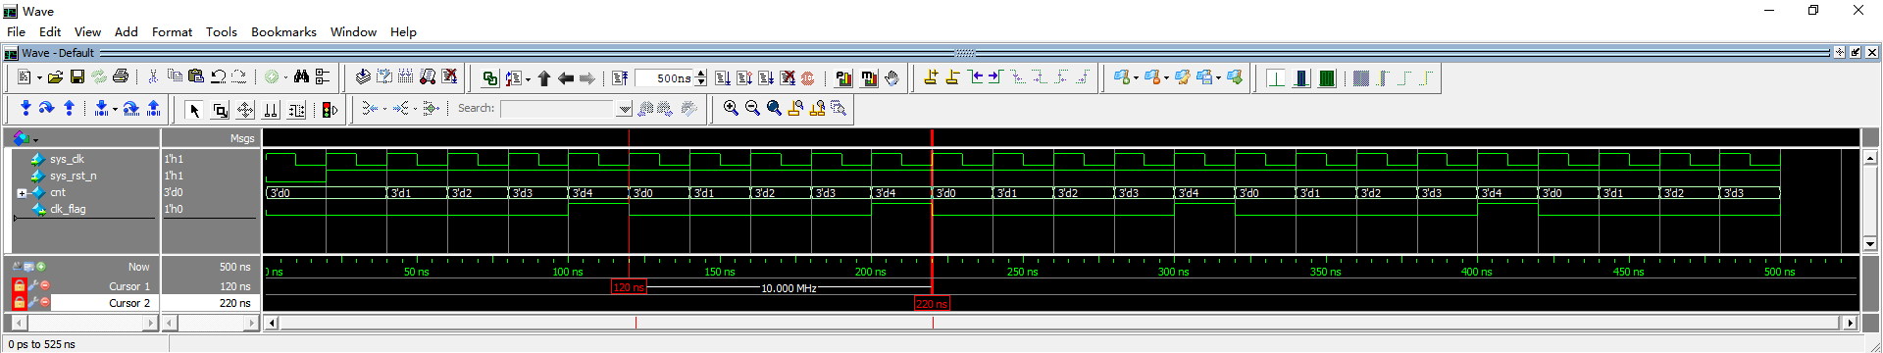Click the Undo arrow icon
Viewport: 1883px width, 353px height.
click(x=218, y=76)
